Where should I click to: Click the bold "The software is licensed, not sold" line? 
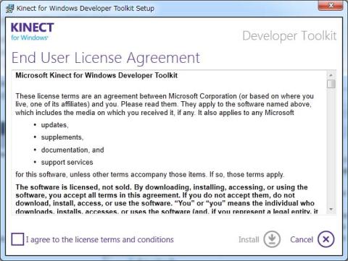point(162,187)
